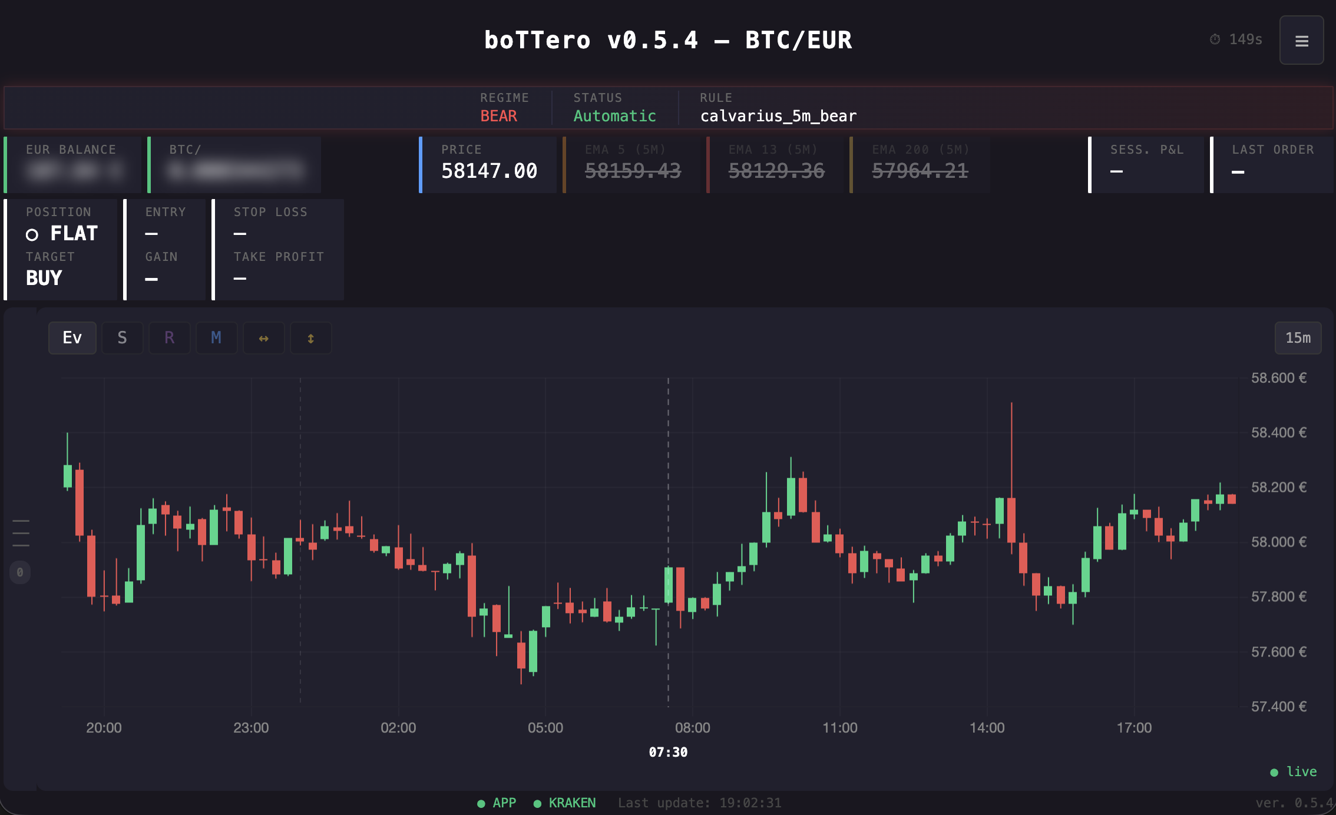Enable the M moving-average overlay
The image size is (1336, 815).
click(216, 337)
